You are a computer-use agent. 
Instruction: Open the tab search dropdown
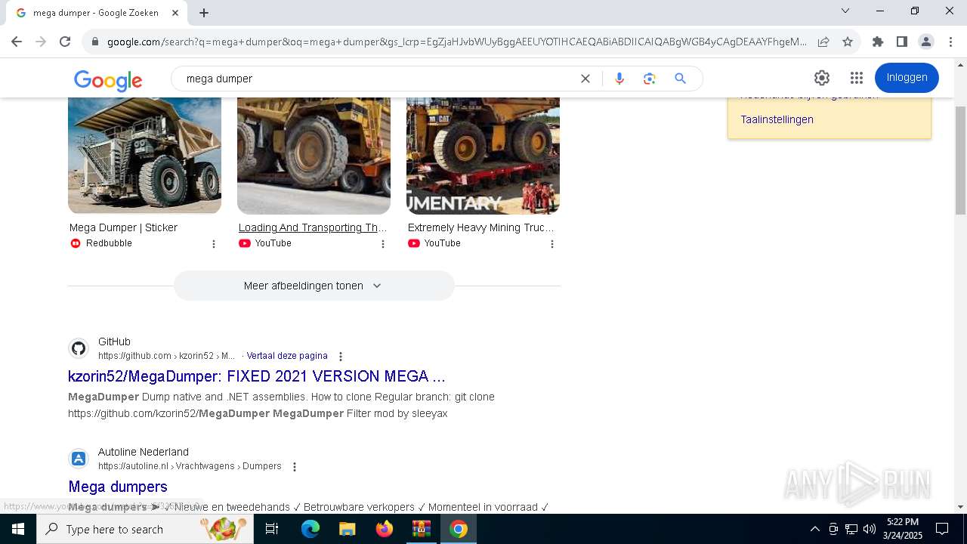point(845,11)
